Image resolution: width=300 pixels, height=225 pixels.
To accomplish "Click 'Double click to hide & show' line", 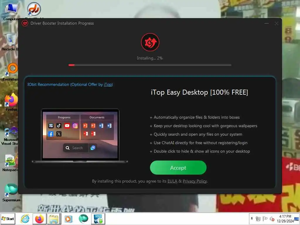I will pos(202,151).
